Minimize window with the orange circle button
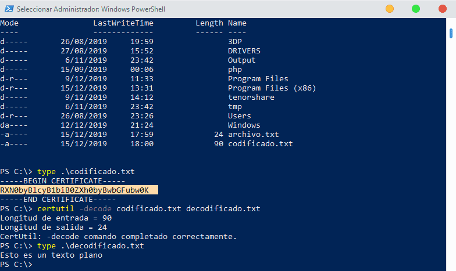This screenshot has height=271, width=456. [x=390, y=9]
